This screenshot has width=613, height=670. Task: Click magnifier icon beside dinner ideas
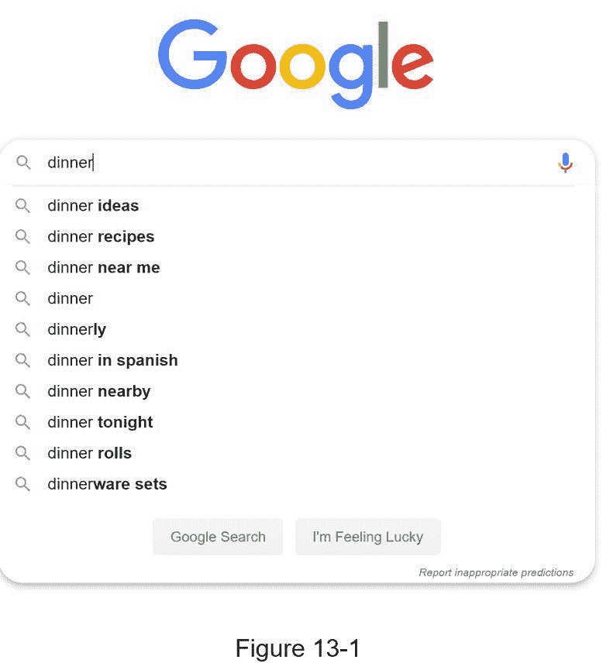(22, 205)
